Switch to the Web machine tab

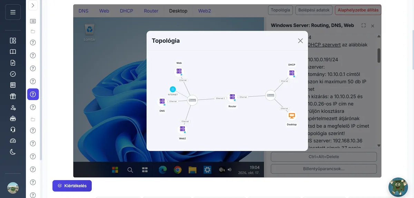104,11
